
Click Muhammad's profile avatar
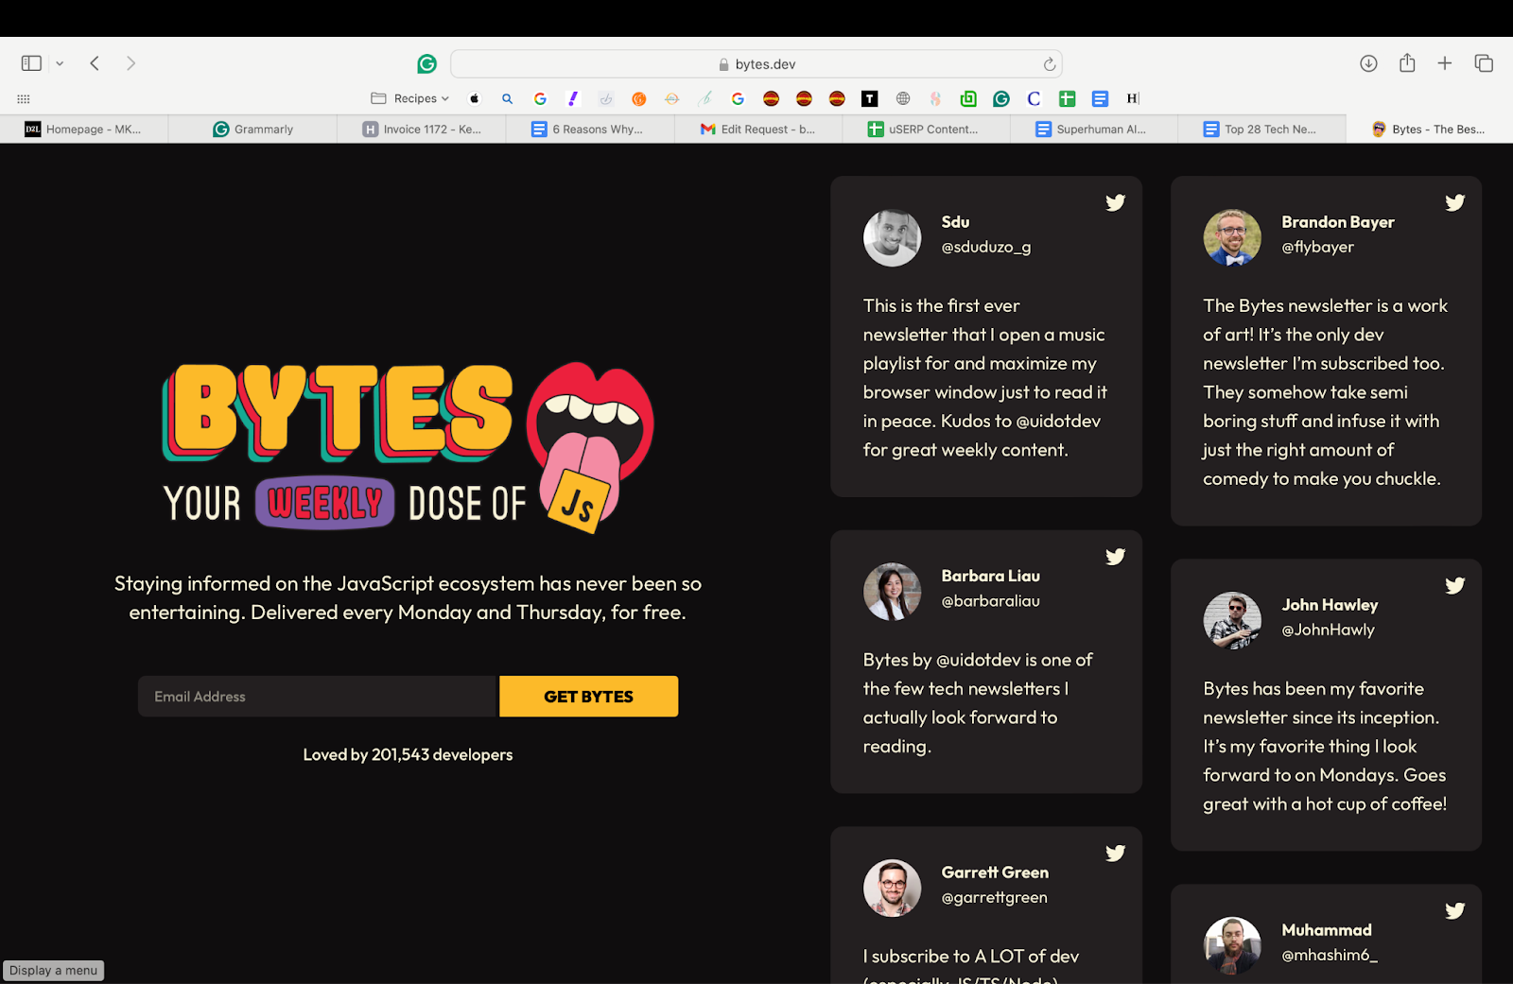coord(1232,946)
